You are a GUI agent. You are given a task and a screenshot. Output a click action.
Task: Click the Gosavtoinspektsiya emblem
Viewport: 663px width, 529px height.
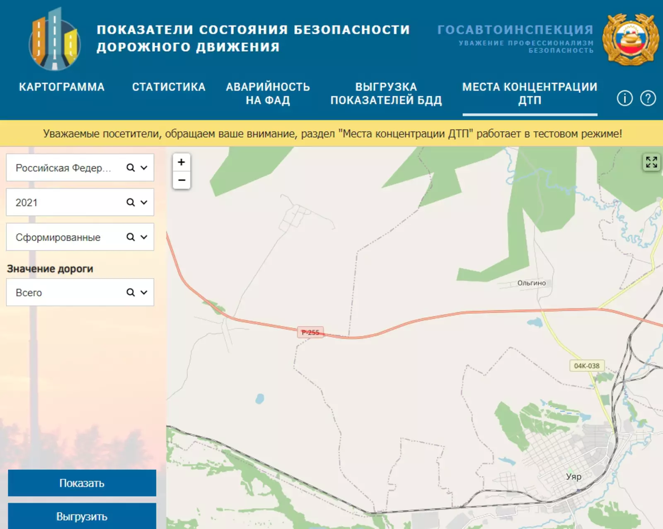[x=630, y=39]
